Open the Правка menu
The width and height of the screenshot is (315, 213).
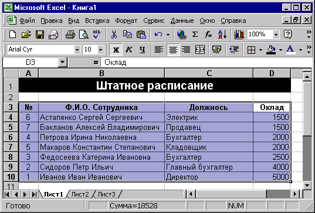[52, 20]
